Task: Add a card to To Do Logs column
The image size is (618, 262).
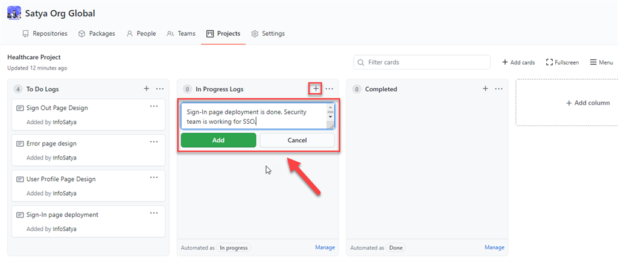Action: click(x=146, y=89)
